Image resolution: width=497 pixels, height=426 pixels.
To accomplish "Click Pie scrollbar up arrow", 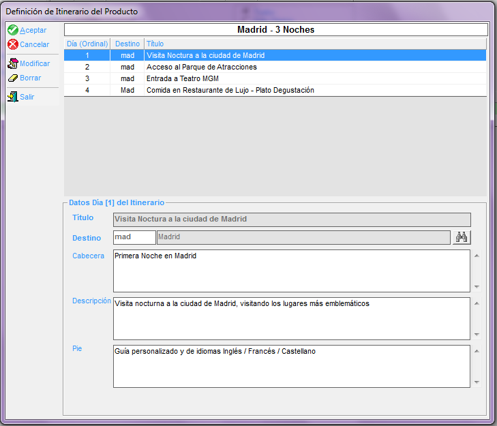I will [x=477, y=351].
